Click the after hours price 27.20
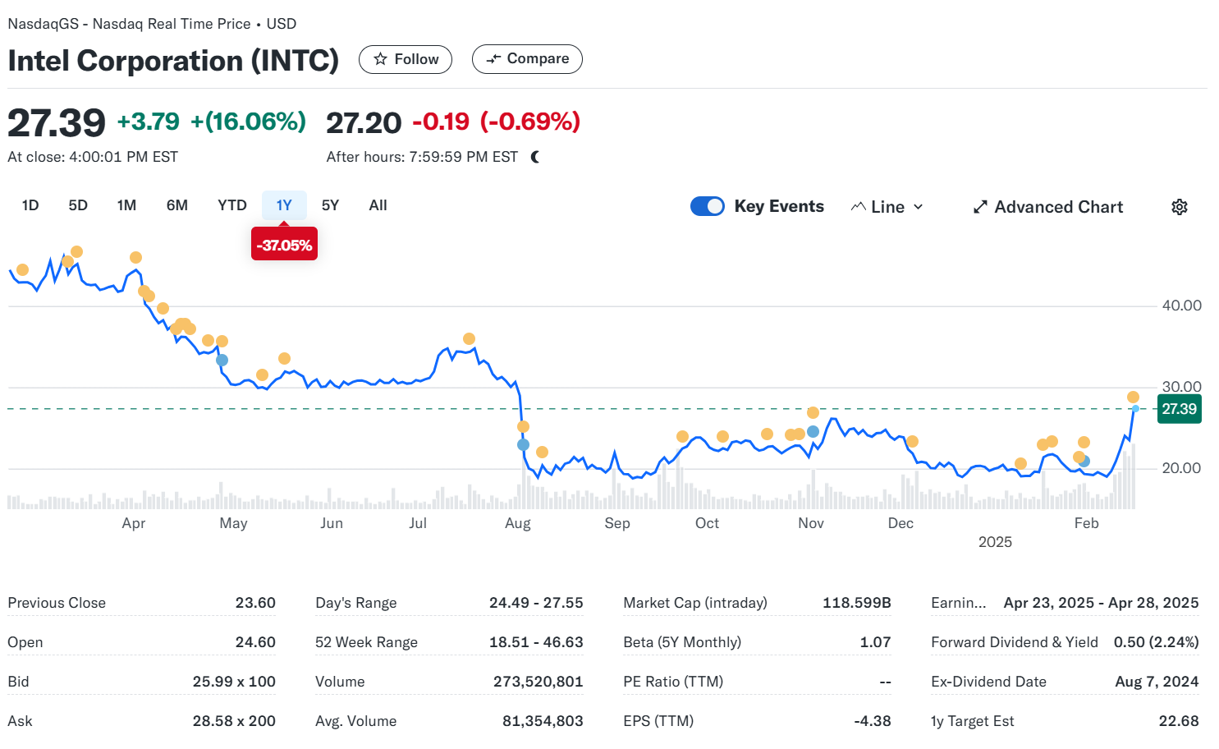 [364, 123]
